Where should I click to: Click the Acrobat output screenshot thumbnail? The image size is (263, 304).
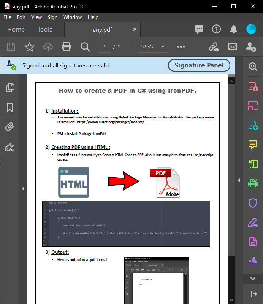click(x=157, y=280)
